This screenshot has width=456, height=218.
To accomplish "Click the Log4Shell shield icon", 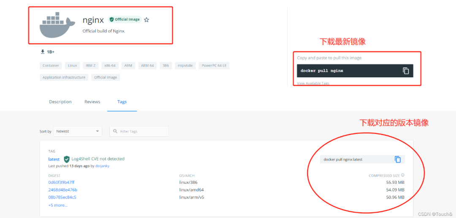I will [67, 159].
